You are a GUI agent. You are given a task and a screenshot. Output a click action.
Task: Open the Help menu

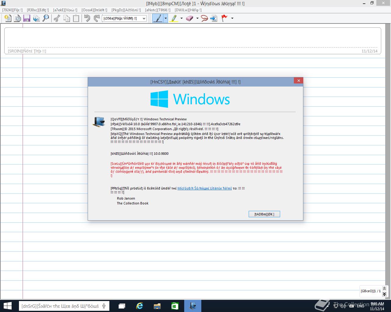pos(188,10)
